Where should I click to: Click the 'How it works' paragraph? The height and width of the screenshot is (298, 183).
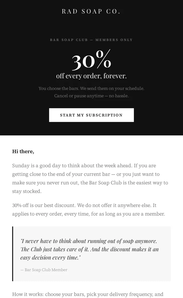[x=87, y=294]
